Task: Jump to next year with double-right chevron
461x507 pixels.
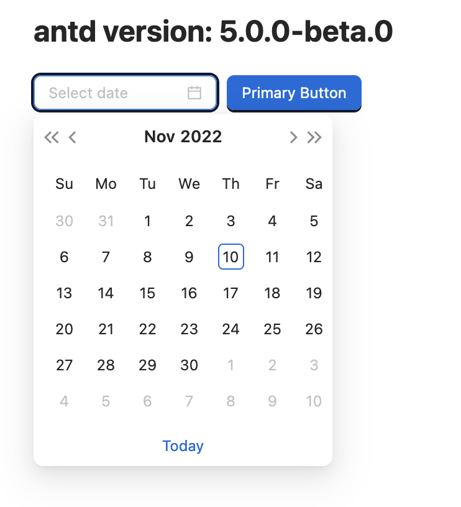Action: (314, 137)
